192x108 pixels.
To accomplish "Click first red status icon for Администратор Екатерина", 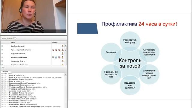I will tap(53, 50).
